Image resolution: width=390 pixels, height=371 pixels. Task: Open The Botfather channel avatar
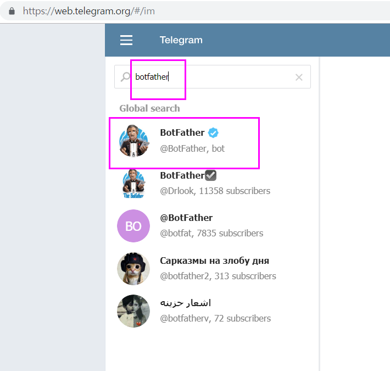[133, 184]
